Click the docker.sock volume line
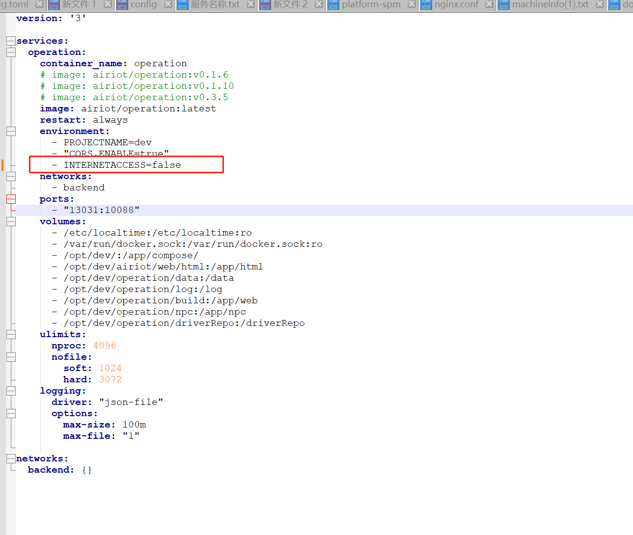The image size is (633, 535). point(187,244)
